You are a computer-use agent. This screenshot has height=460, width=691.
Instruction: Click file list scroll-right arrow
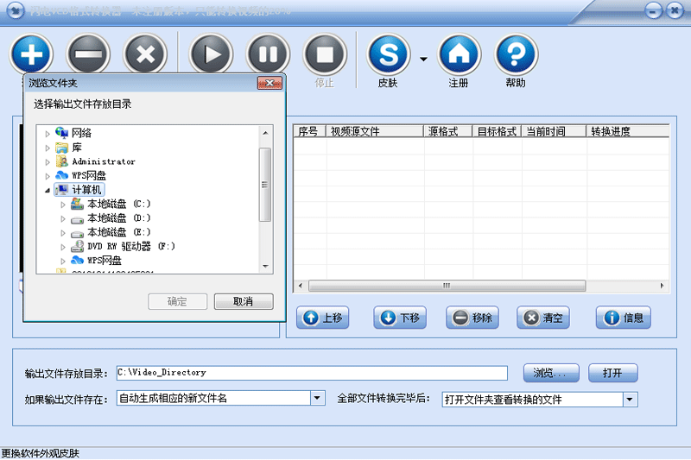click(662, 286)
